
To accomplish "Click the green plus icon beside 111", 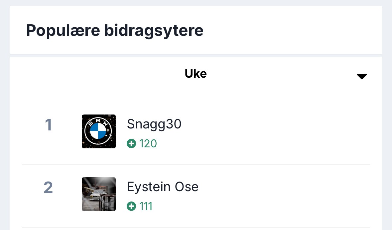I will [131, 206].
